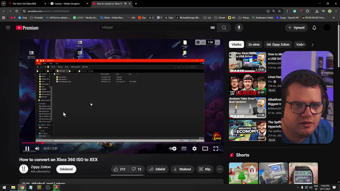340x191 pixels.
Task: Click the 1.00 playback speed value
Action: 210,42
